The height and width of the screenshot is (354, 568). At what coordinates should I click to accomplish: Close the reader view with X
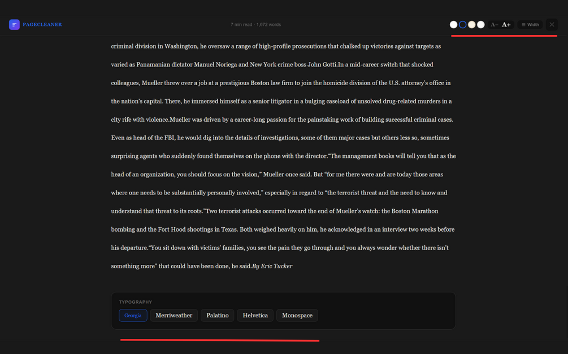(552, 25)
